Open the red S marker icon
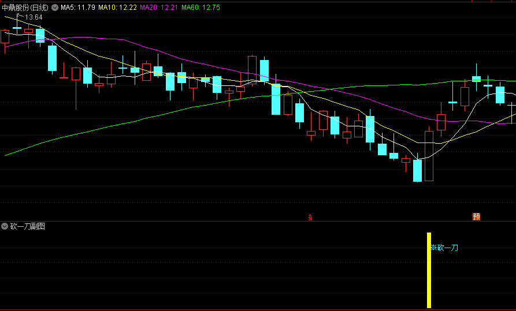The height and width of the screenshot is (311, 516). click(x=310, y=218)
